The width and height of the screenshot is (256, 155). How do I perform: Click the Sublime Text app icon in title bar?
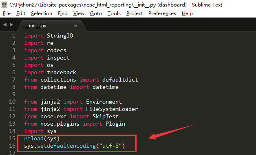coord(4,4)
